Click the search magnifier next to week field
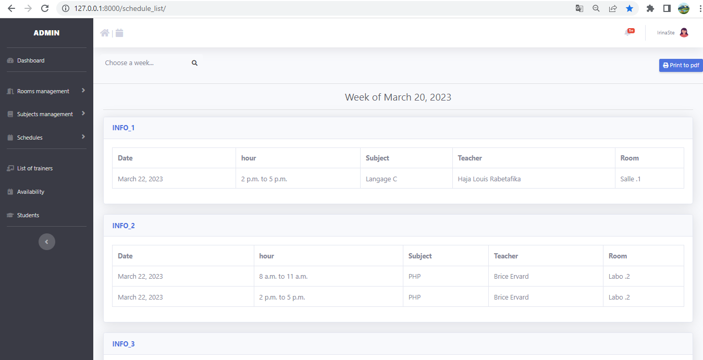Image resolution: width=703 pixels, height=360 pixels. 194,63
